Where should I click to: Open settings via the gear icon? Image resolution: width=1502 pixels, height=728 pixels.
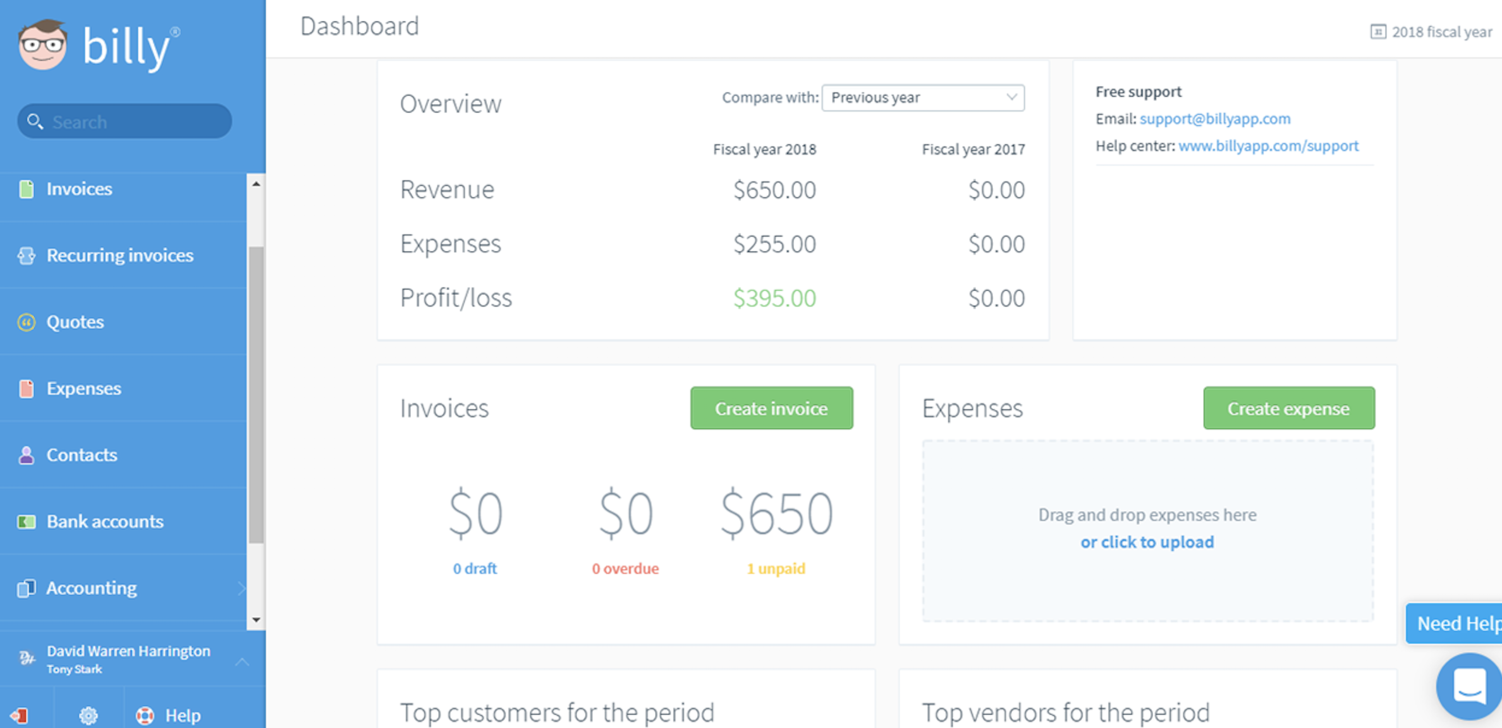[x=89, y=715]
